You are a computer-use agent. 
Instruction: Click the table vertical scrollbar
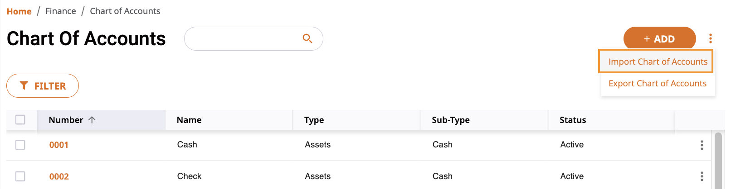point(718,161)
